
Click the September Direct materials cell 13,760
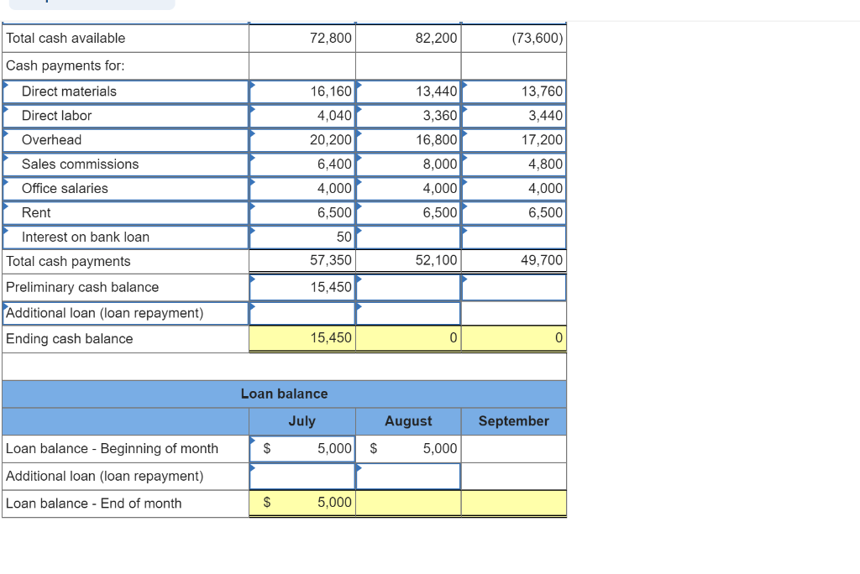click(514, 91)
